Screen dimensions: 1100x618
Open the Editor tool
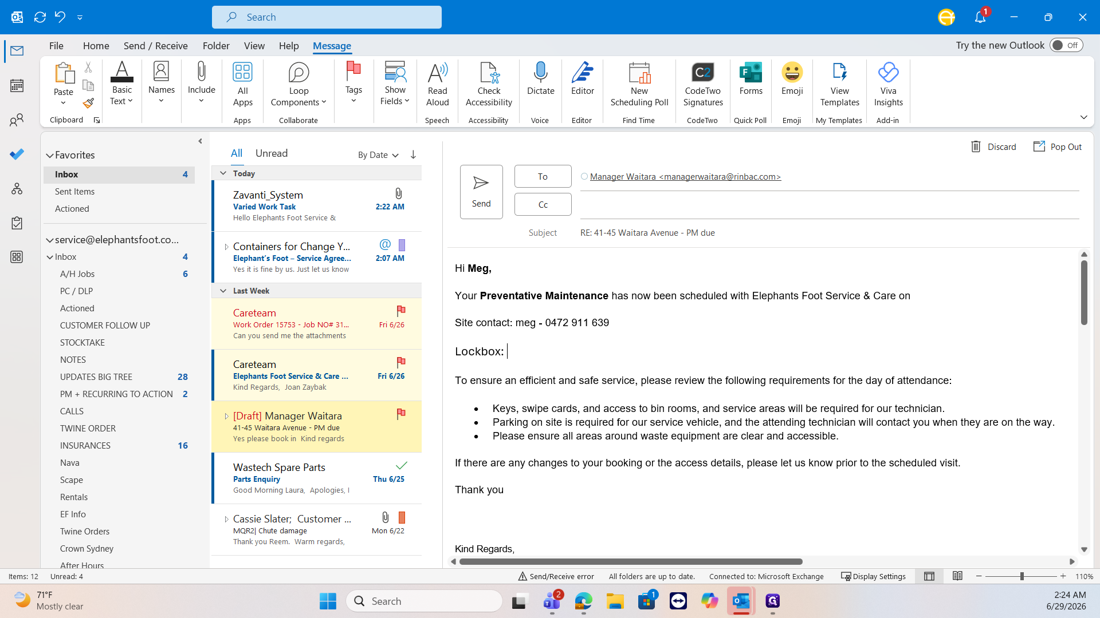click(x=582, y=79)
